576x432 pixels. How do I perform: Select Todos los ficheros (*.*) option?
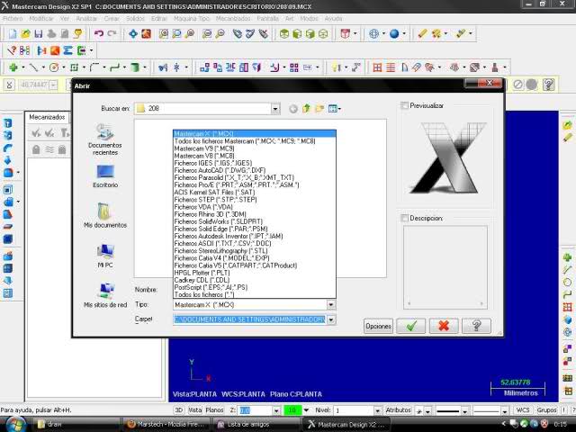(x=254, y=294)
